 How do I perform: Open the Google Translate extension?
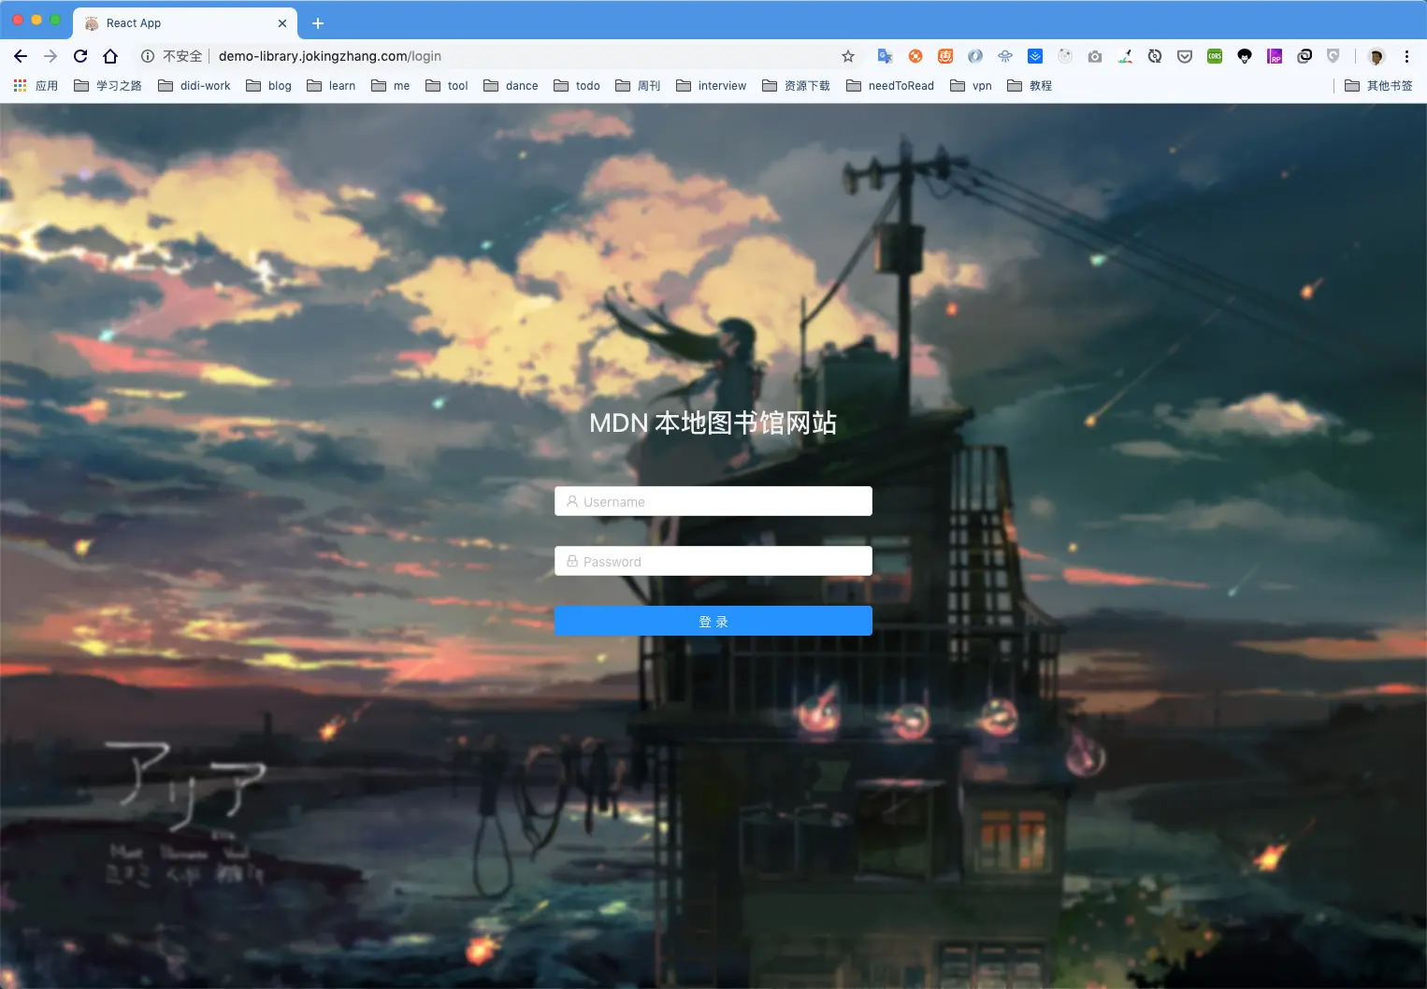point(885,56)
